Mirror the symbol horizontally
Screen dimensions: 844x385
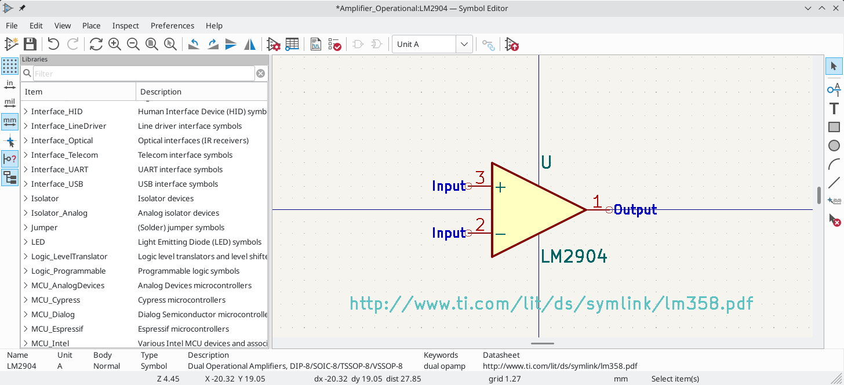tap(250, 44)
